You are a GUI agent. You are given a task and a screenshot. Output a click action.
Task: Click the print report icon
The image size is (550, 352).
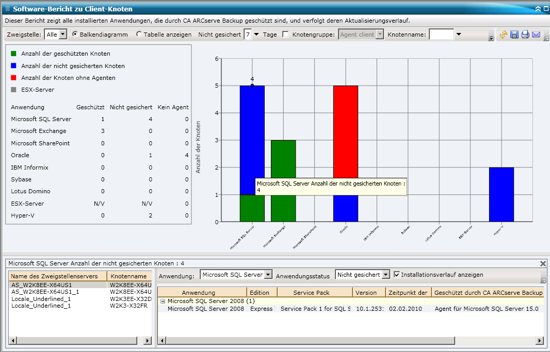[x=525, y=35]
